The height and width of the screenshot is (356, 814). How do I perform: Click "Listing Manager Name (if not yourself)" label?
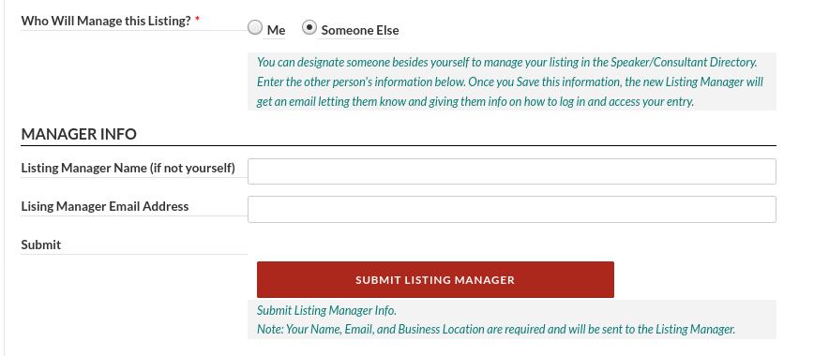click(x=128, y=168)
